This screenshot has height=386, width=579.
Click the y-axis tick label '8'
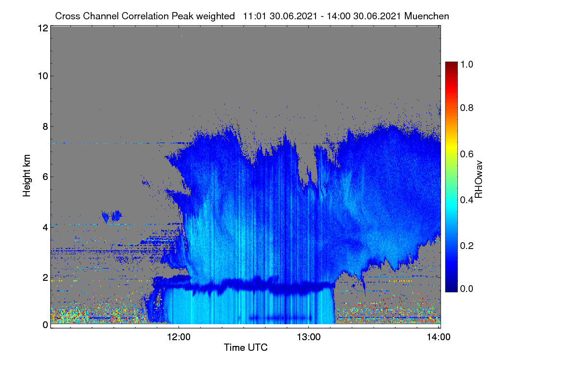[45, 126]
